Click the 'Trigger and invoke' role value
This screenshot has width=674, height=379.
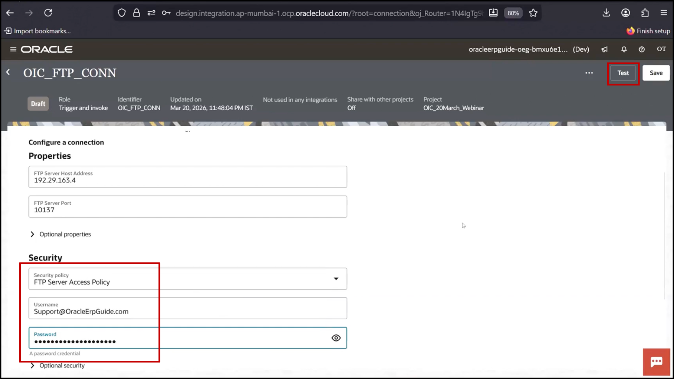pos(83,108)
